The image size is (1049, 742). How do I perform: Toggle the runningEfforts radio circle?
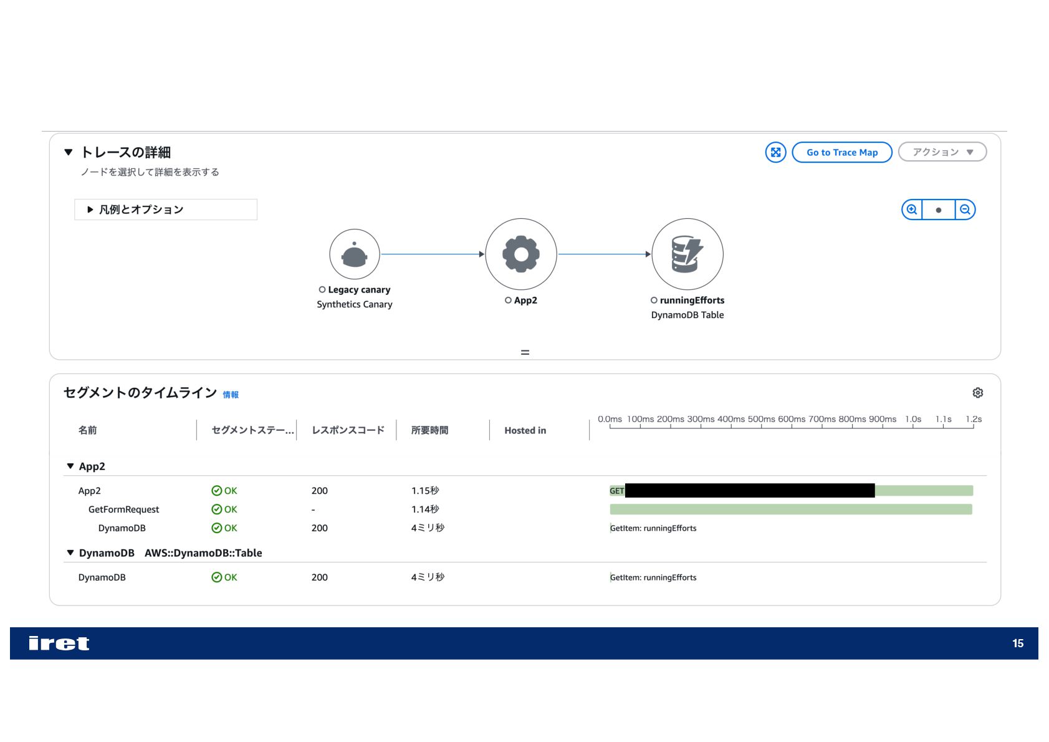(654, 301)
